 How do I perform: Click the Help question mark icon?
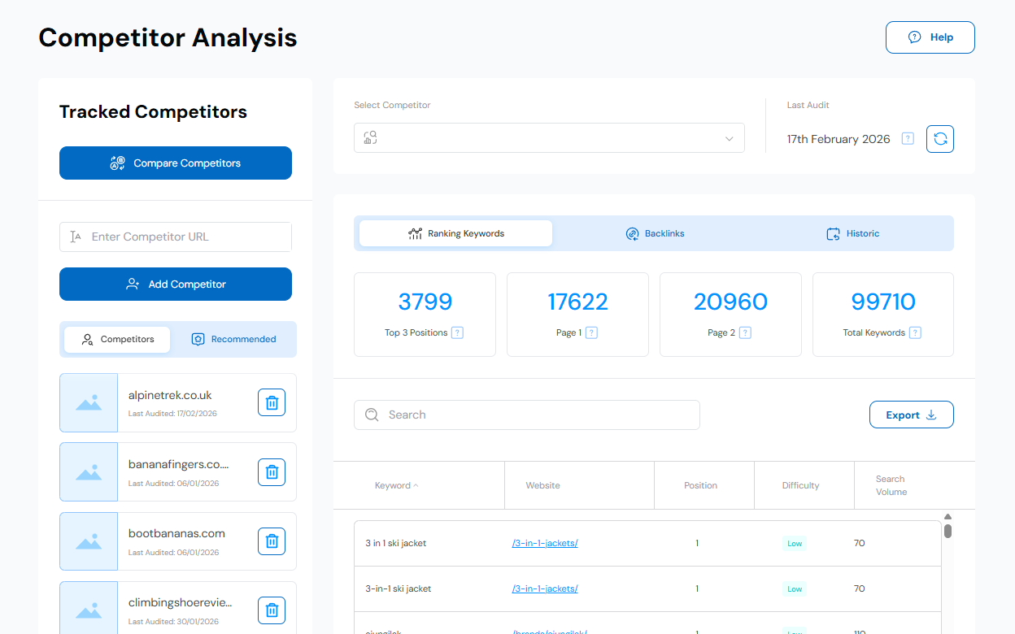[915, 37]
